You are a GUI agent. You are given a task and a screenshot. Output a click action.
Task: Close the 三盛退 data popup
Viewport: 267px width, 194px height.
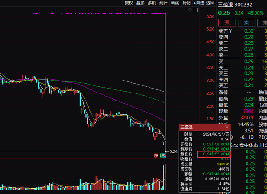[x=227, y=127]
